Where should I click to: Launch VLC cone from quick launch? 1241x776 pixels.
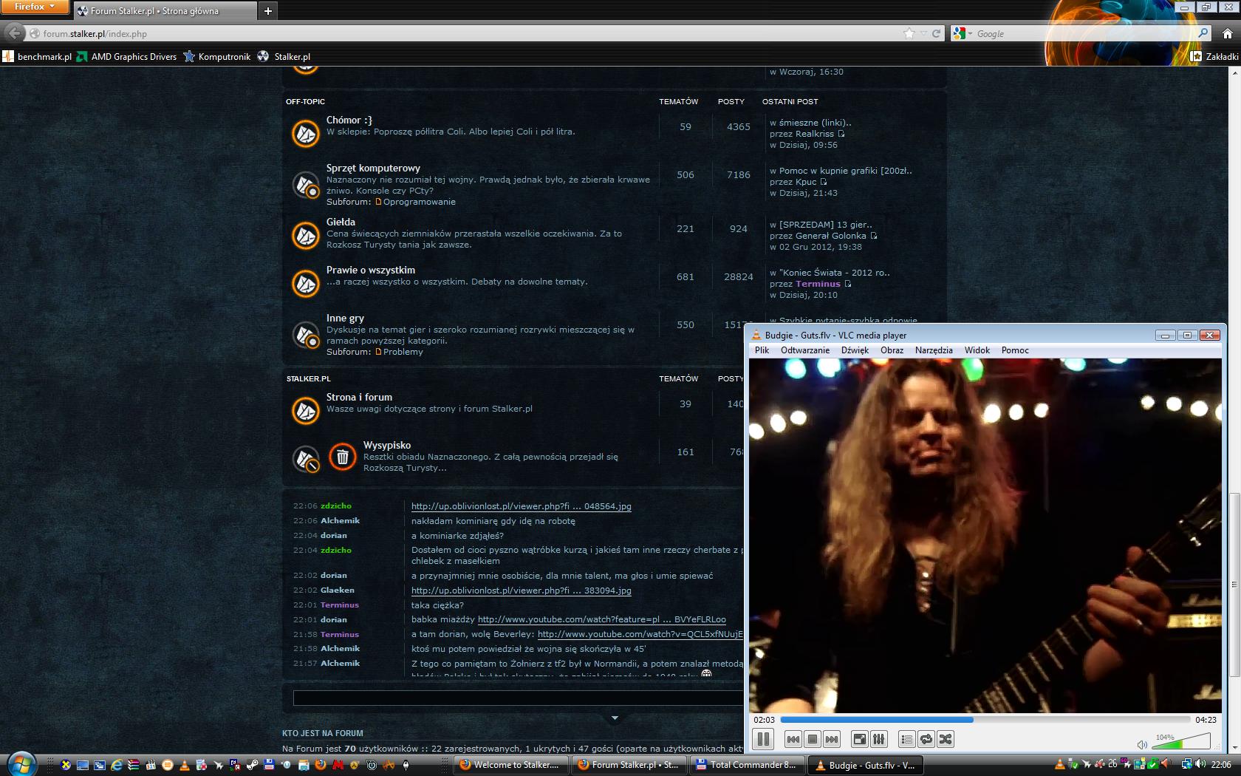click(185, 765)
